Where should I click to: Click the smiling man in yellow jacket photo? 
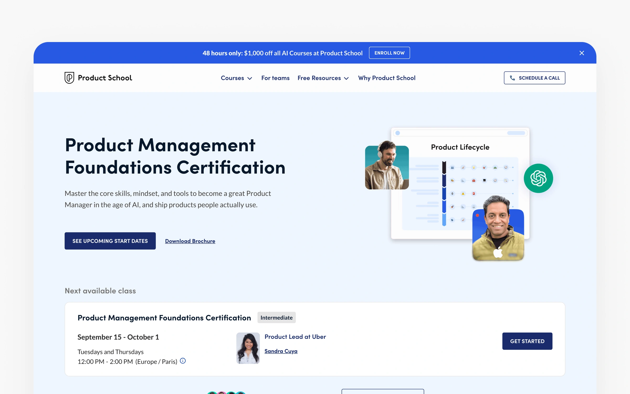point(498,228)
